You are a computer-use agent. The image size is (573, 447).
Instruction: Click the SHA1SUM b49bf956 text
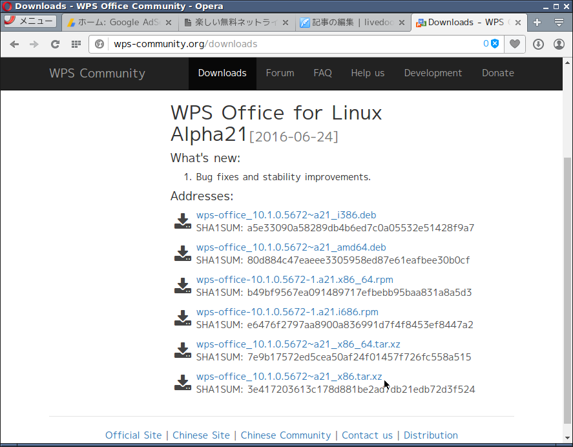[334, 293]
